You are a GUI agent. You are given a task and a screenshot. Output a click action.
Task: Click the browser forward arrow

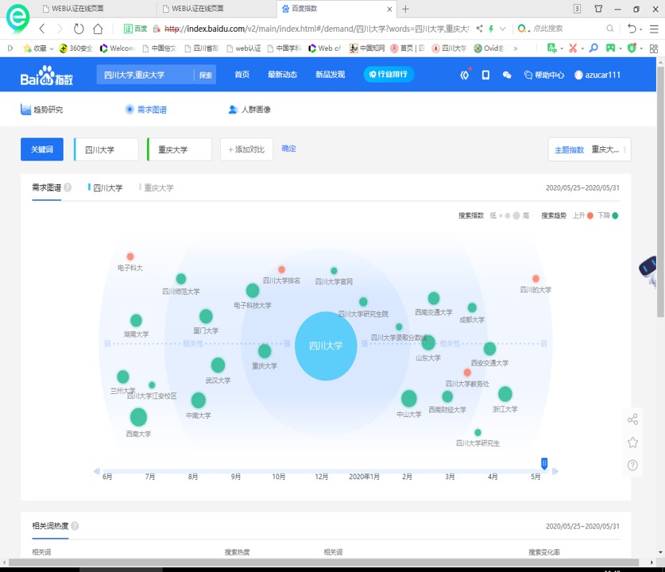pyautogui.click(x=60, y=29)
